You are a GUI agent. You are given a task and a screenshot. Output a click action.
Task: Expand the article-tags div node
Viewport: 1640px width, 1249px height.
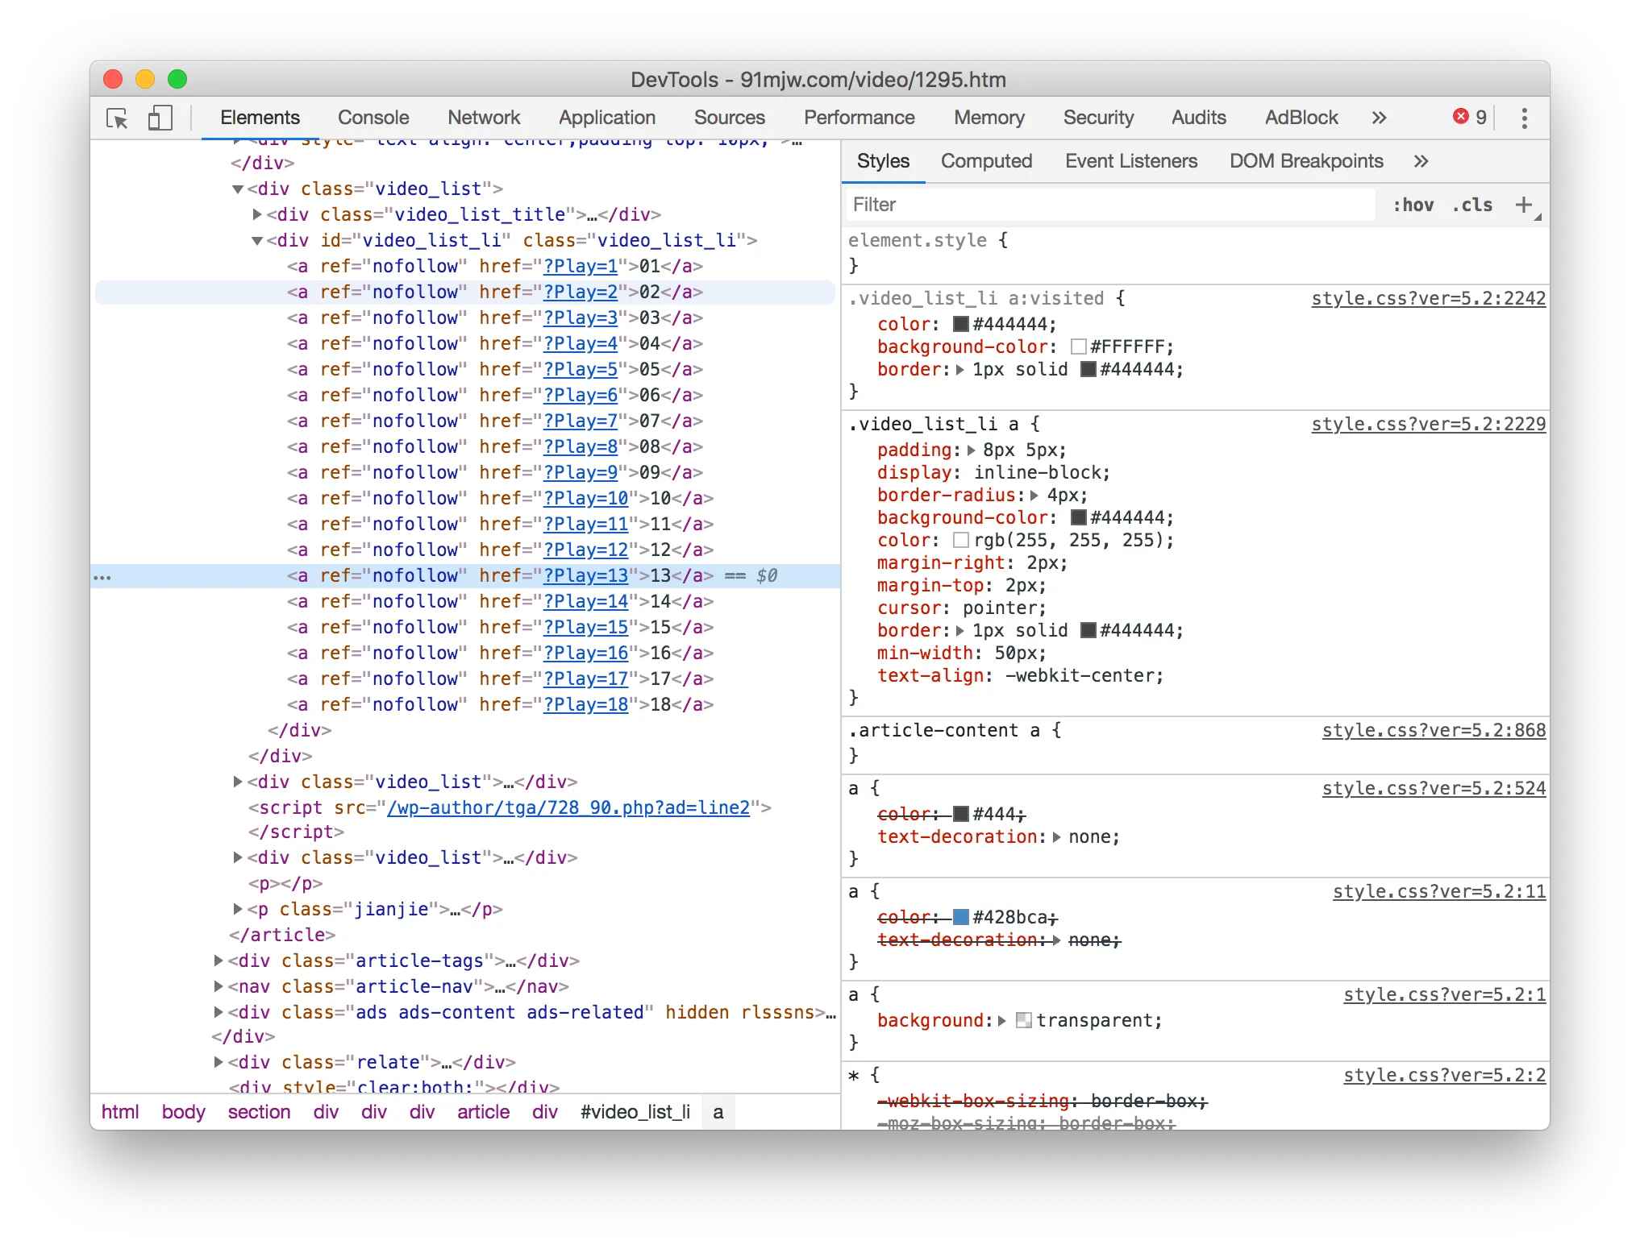(x=219, y=961)
